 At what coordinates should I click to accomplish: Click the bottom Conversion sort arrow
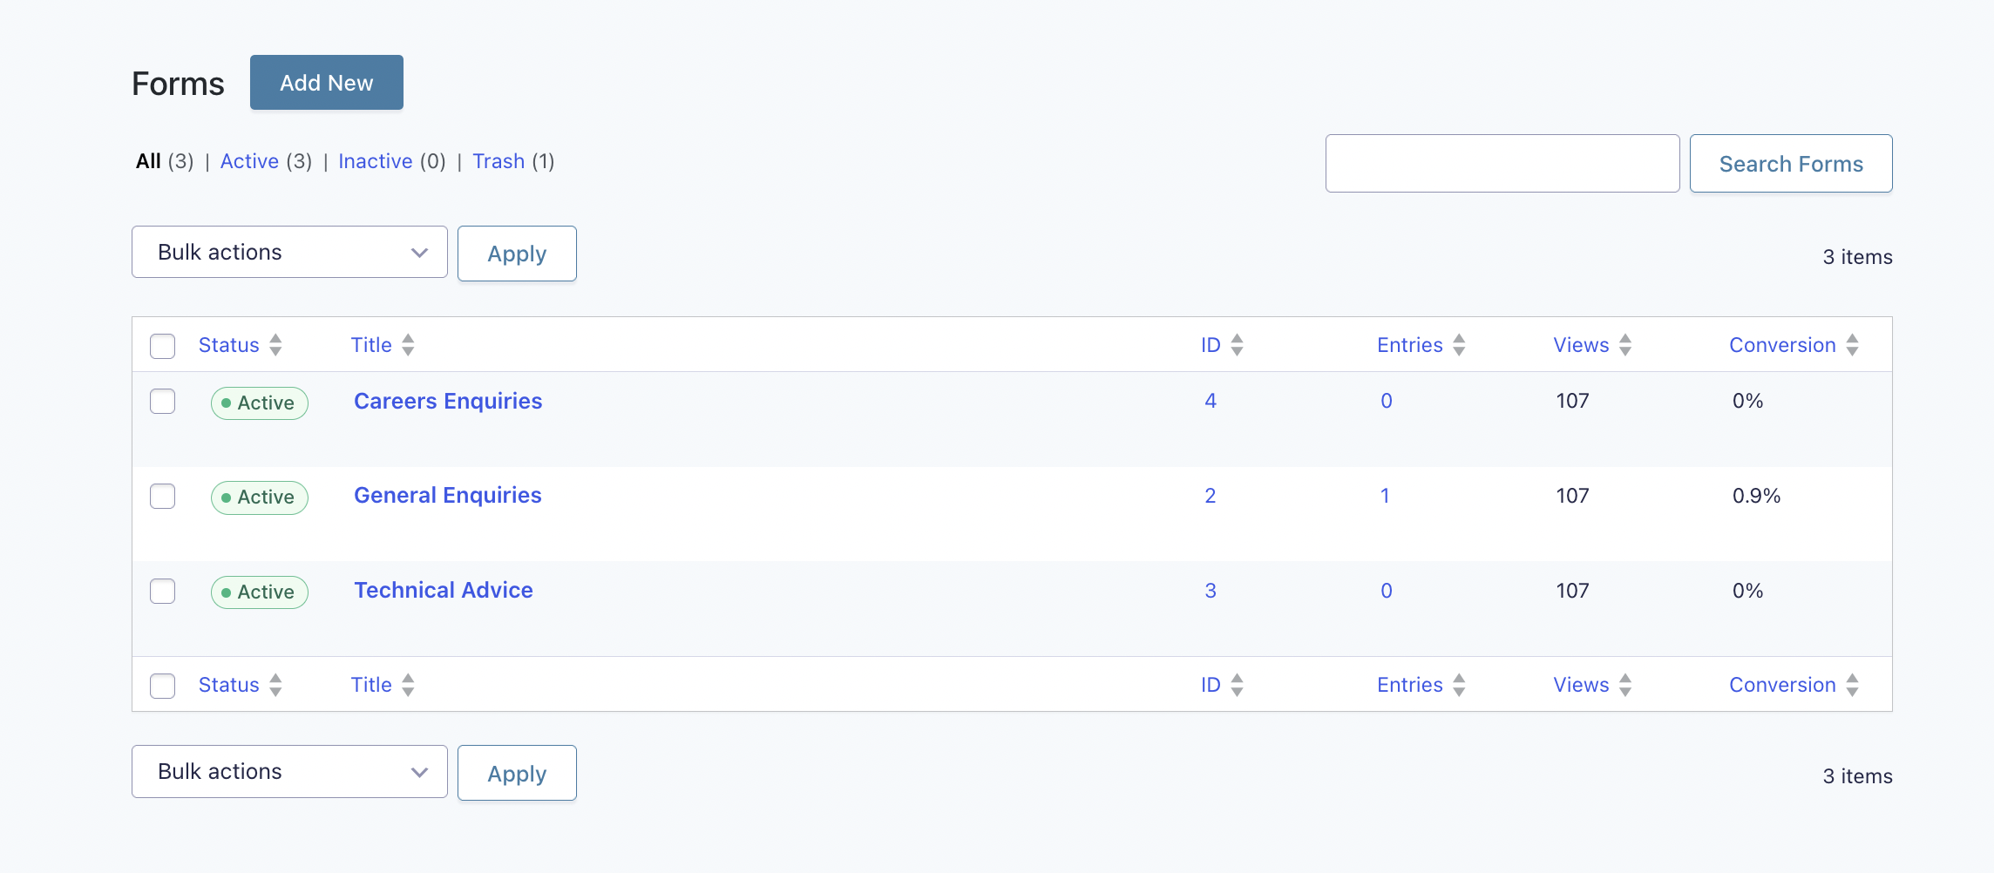coord(1854,685)
